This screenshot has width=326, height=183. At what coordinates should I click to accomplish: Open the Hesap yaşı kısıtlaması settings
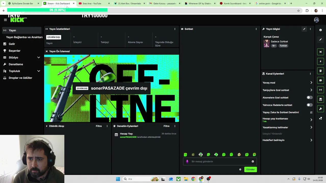[311, 120]
